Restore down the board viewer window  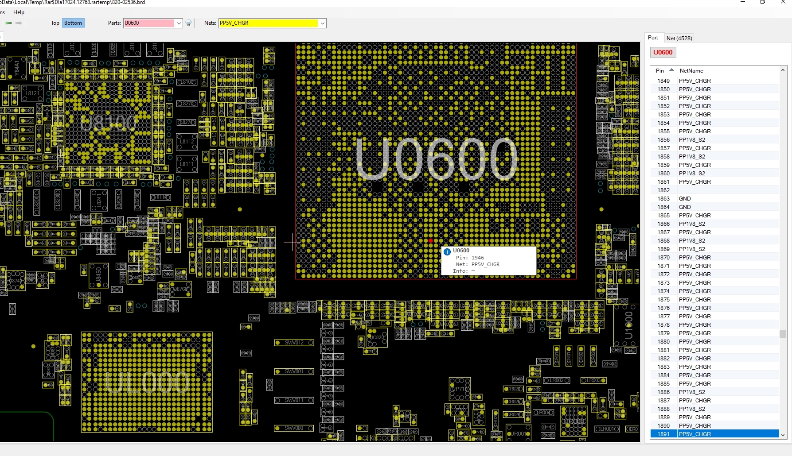[763, 2]
